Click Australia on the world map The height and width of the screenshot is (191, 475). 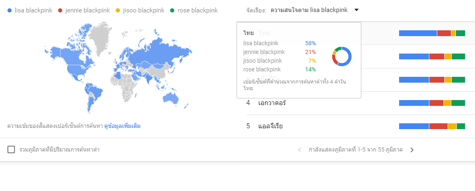[171, 97]
